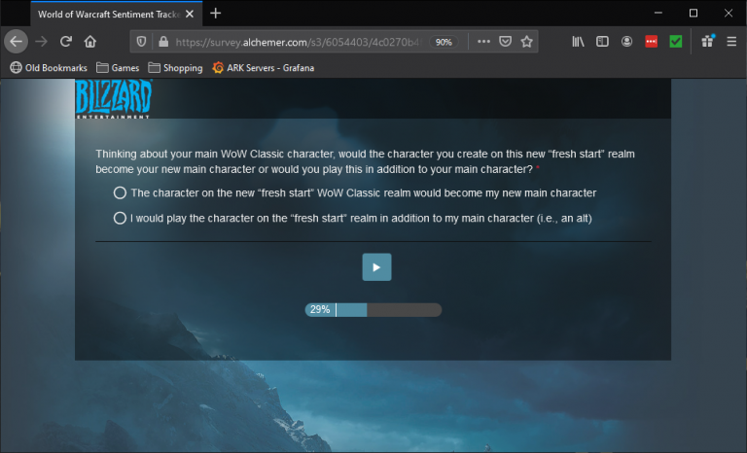Click the 29% survey progress bar
Screen dimensions: 747x453
(x=373, y=310)
